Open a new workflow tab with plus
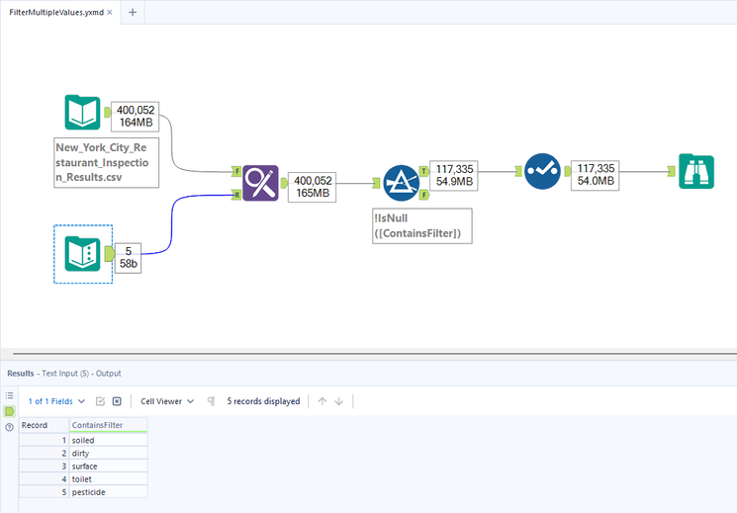Screen dimensions: 737x513 (133, 12)
